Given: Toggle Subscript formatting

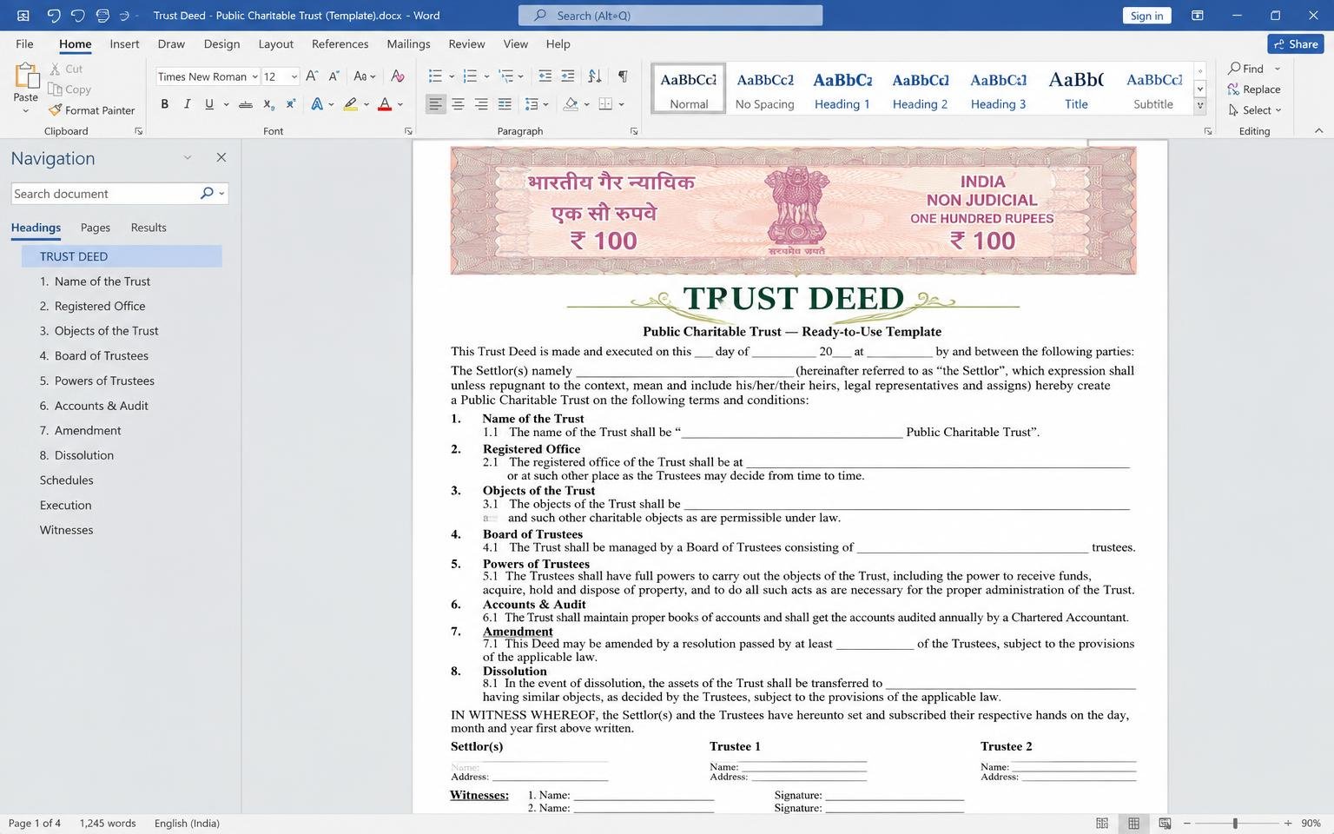Looking at the screenshot, I should click(x=269, y=104).
